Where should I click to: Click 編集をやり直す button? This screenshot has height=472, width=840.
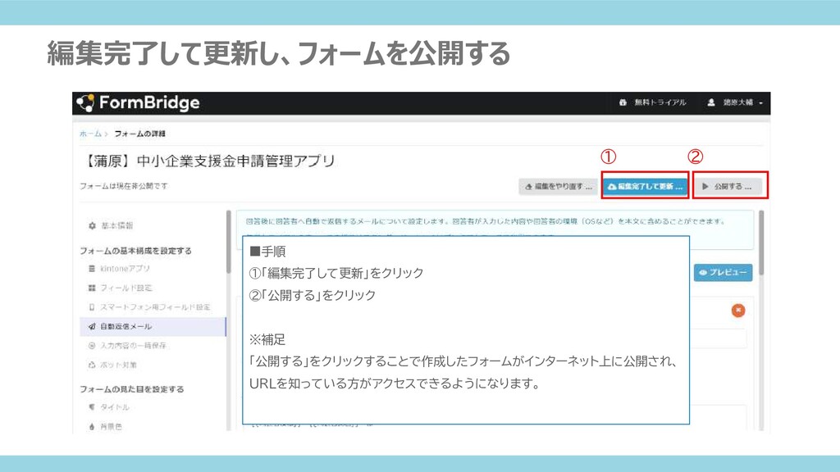point(558,186)
